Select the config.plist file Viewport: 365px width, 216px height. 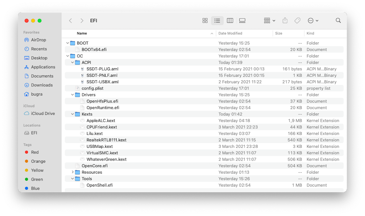pyautogui.click(x=204, y=88)
